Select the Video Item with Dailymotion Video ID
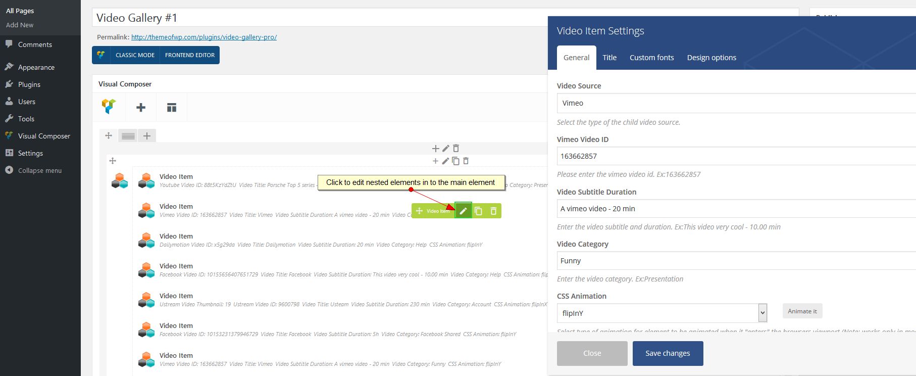This screenshot has width=916, height=376. (x=321, y=240)
